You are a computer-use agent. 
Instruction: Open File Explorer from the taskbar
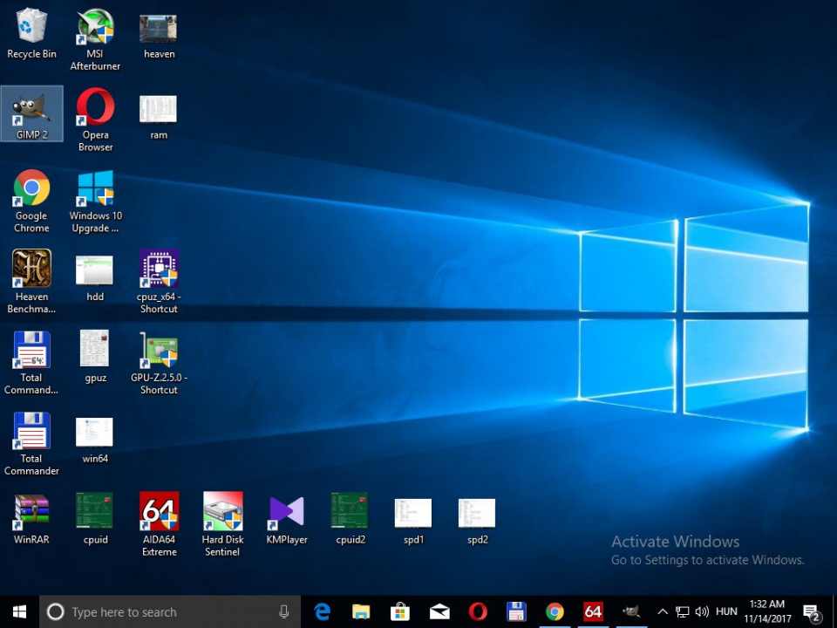coord(361,611)
